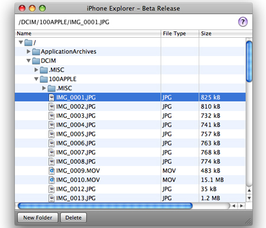This screenshot has height=228, width=266.
Task: Click the file icon of IMG_0013.JPG
Action: (51, 198)
